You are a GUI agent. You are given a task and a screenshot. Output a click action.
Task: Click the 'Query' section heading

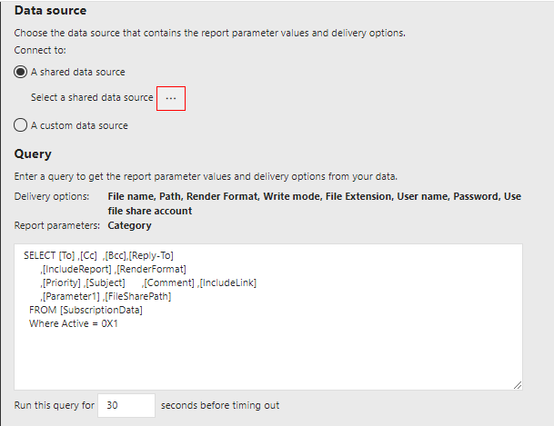[33, 154]
